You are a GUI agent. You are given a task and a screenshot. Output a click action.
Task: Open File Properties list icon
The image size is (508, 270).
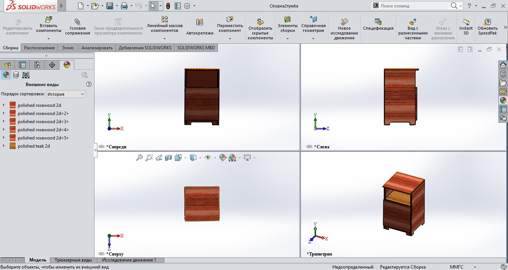click(178, 6)
